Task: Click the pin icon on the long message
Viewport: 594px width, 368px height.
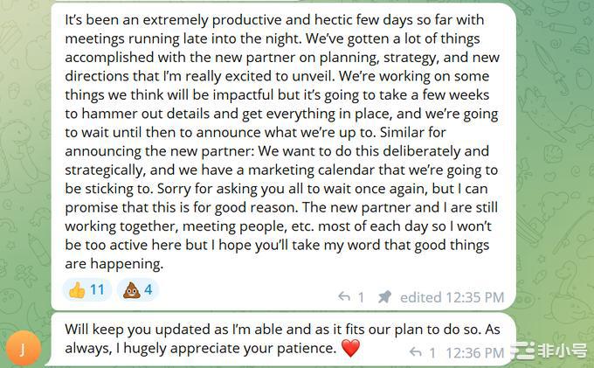Action: point(384,297)
